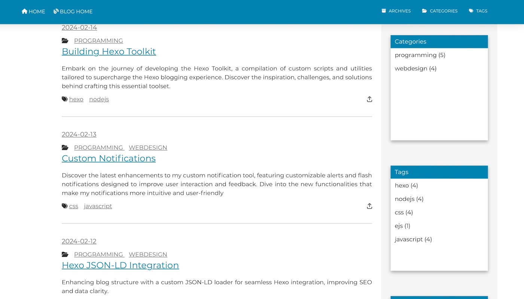Image resolution: width=524 pixels, height=299 pixels.
Task: Click the tag icon beside css tag
Action: 65,206
